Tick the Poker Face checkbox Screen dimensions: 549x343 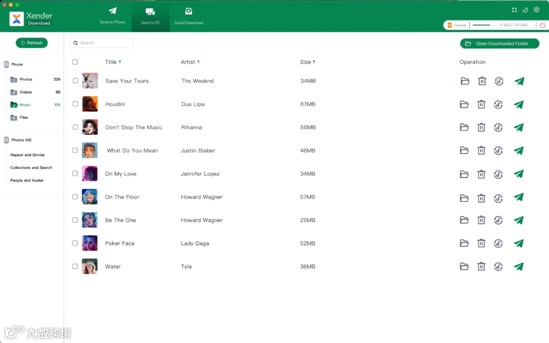coord(75,243)
